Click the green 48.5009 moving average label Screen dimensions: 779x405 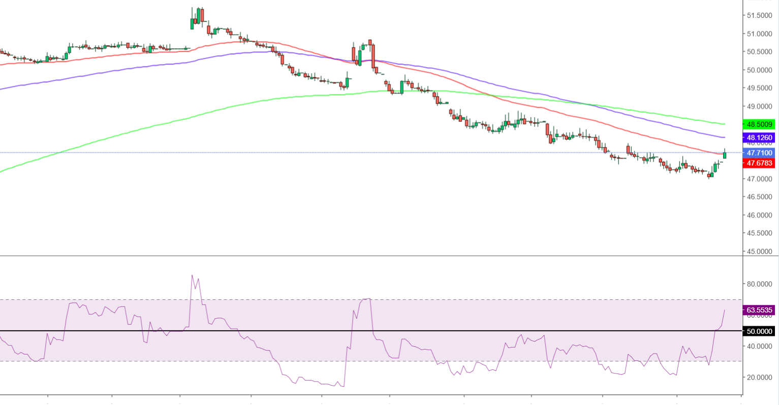tap(758, 124)
